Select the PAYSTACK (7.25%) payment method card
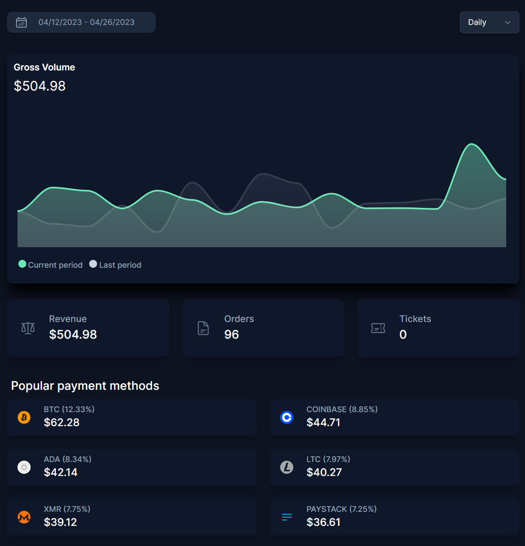Viewport: 525px width, 546px height. pos(394,517)
